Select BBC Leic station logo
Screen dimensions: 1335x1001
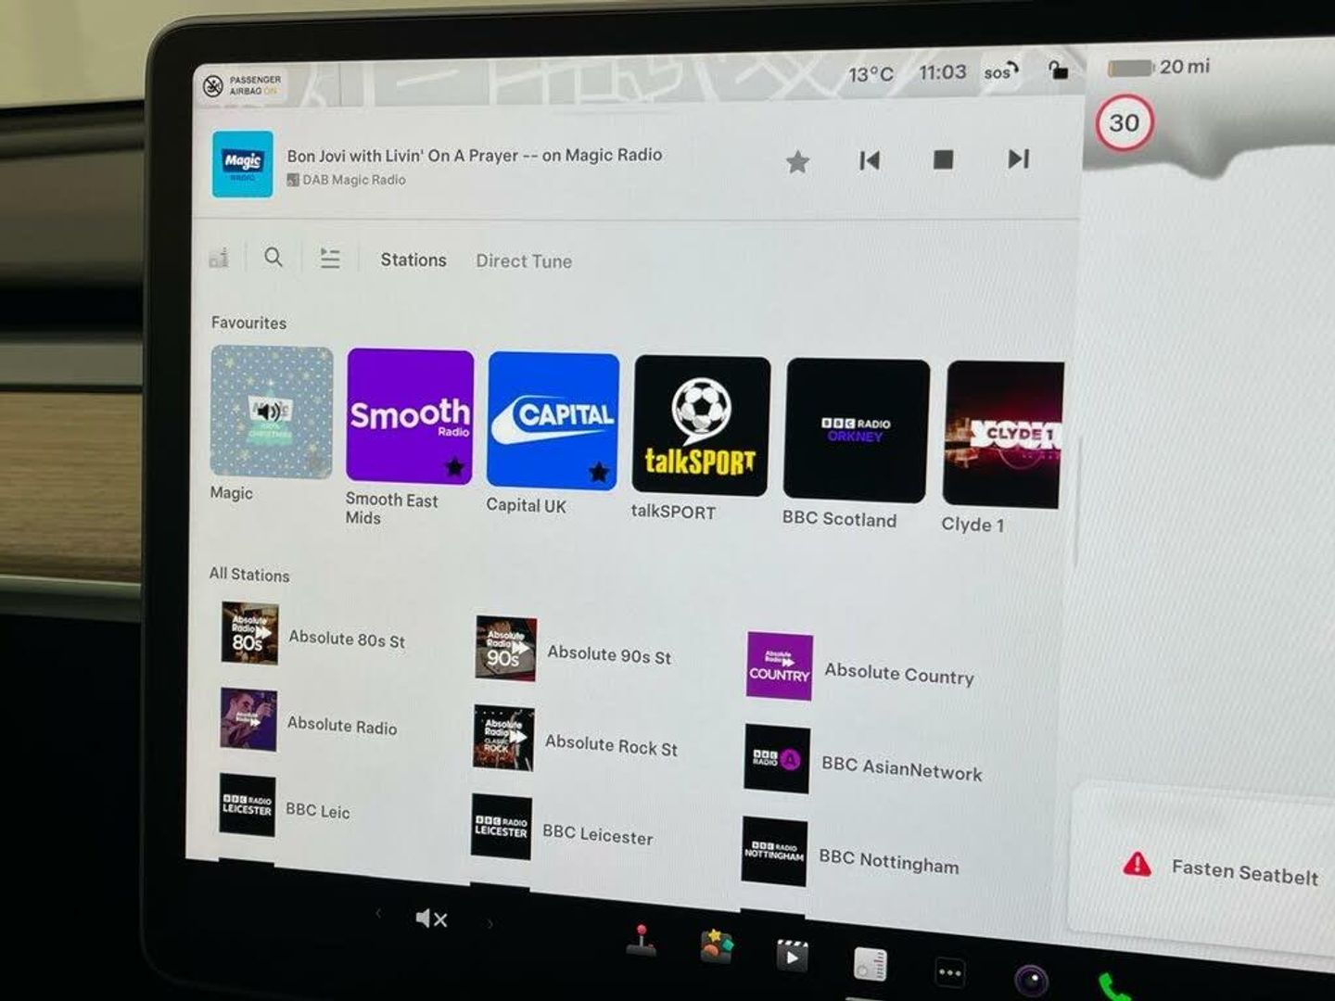tap(247, 805)
